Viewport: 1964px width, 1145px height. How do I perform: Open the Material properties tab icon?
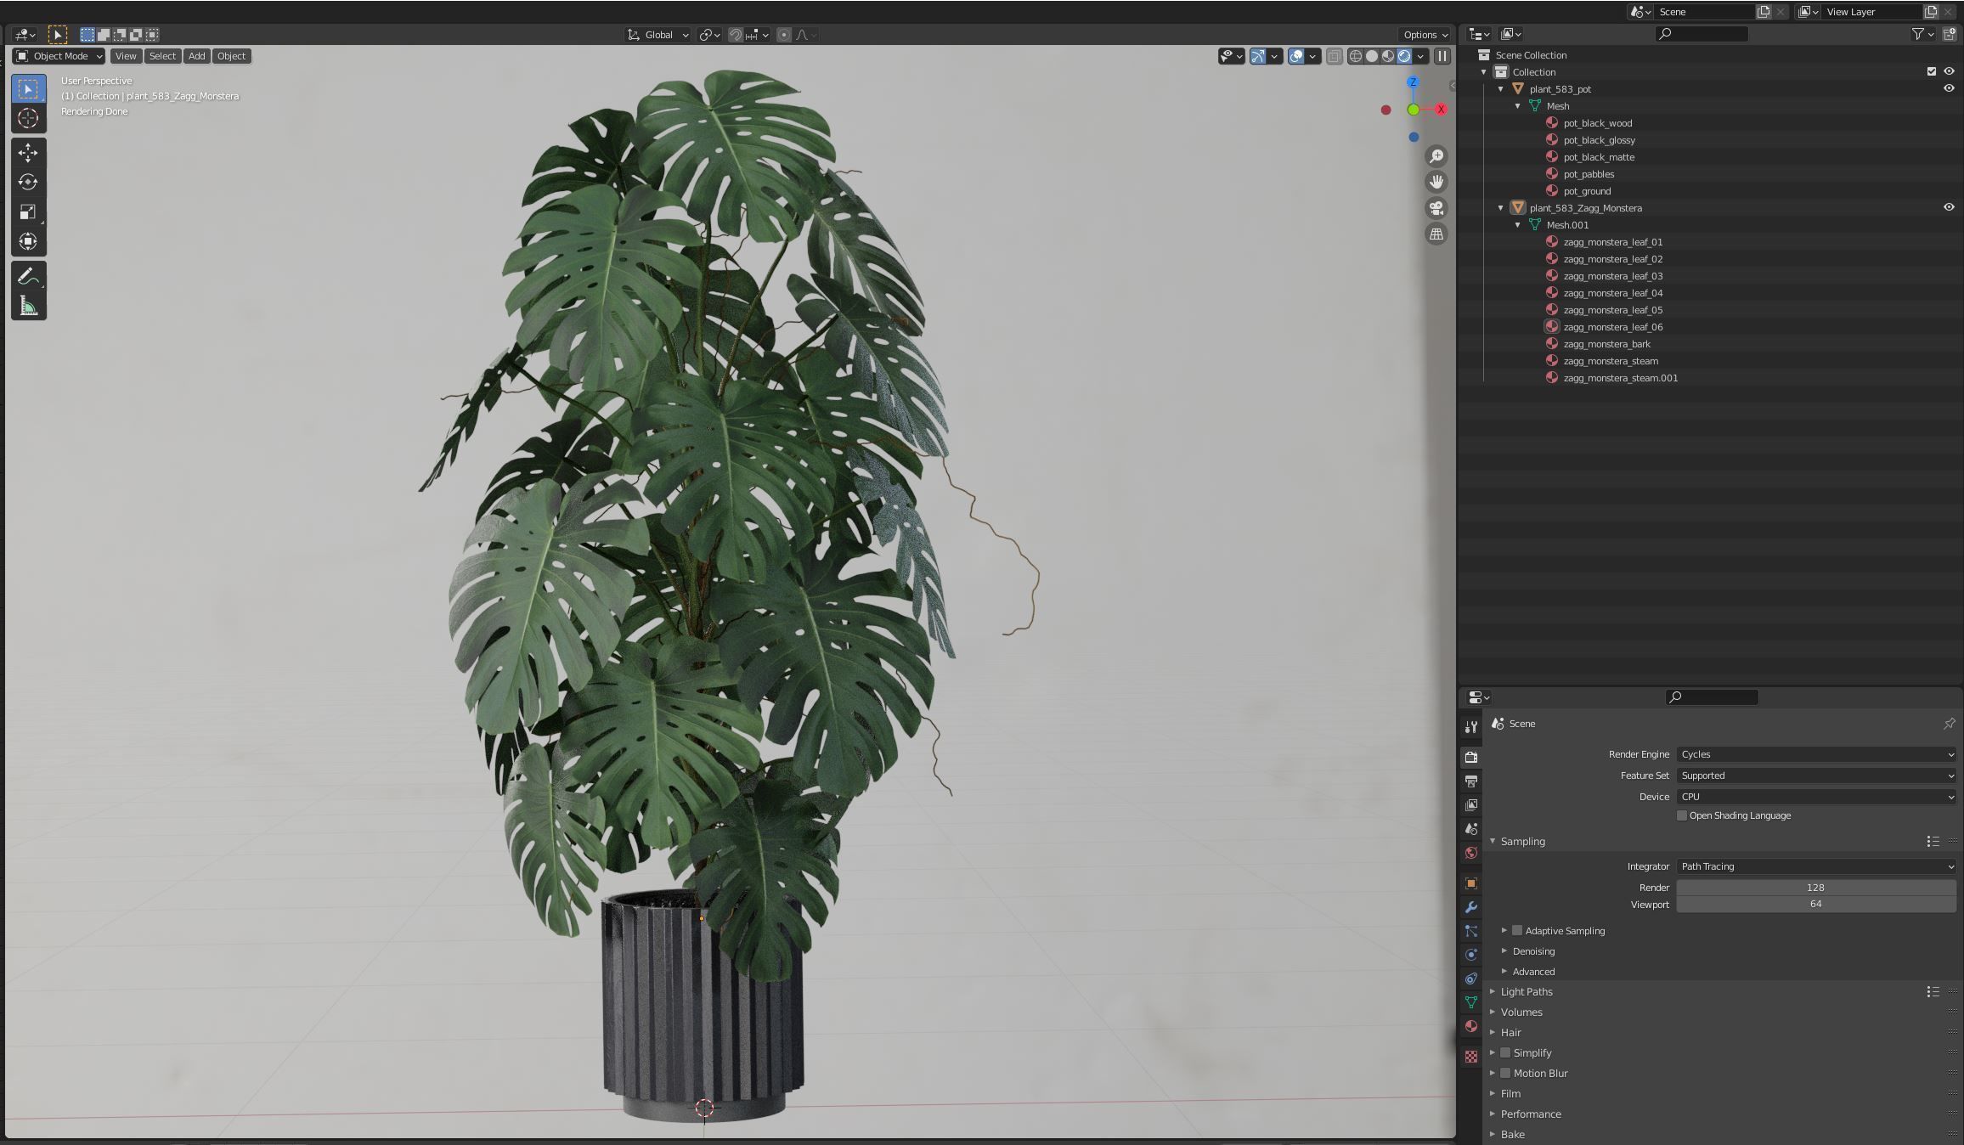(x=1471, y=1026)
